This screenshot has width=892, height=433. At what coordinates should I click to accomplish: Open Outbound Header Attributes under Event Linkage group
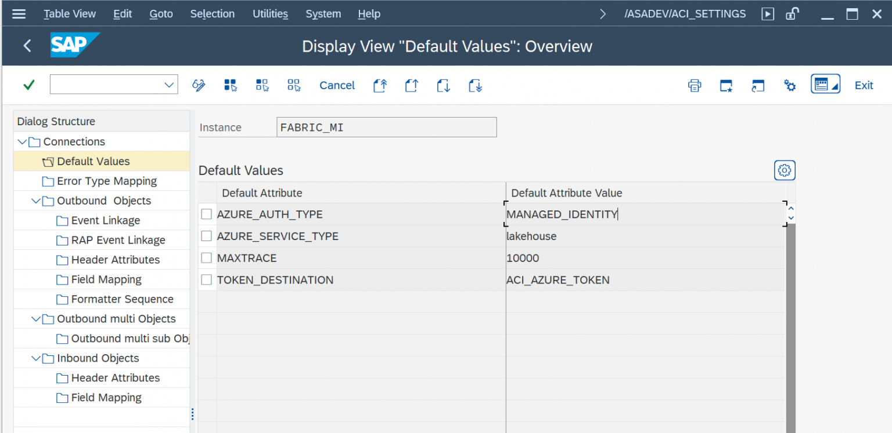click(x=116, y=260)
